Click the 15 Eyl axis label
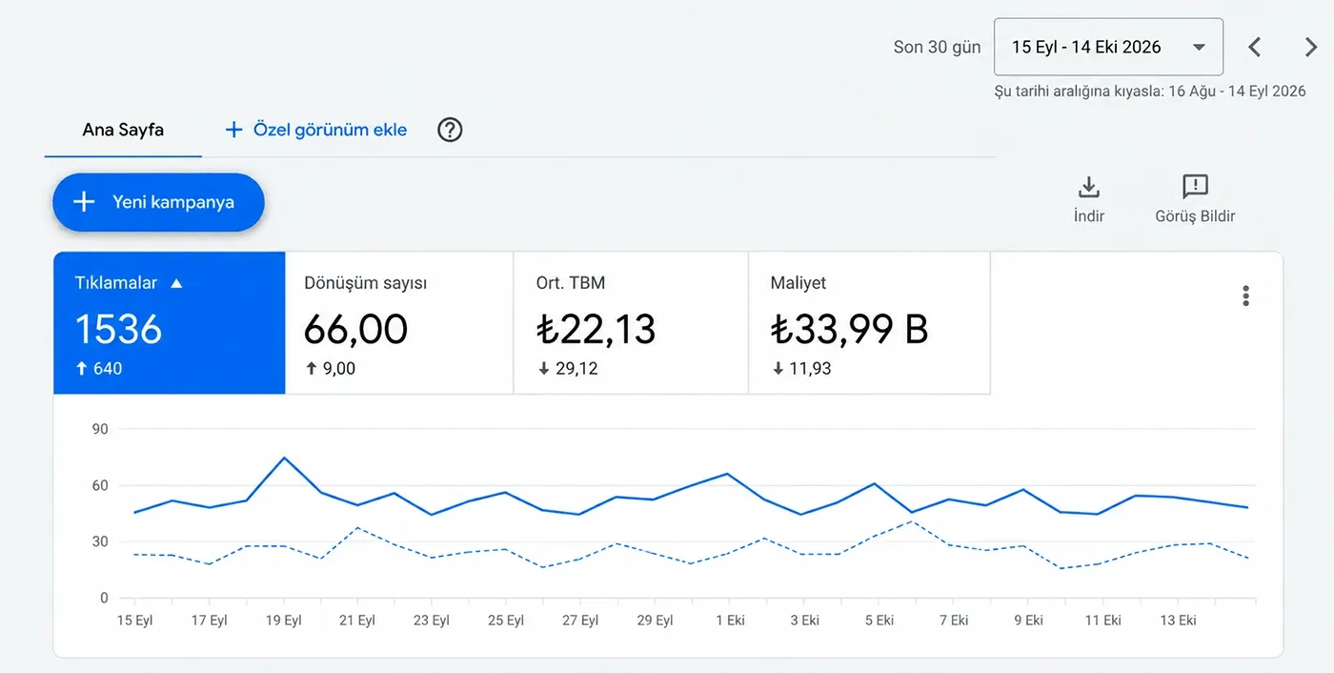This screenshot has height=673, width=1334. (x=134, y=621)
